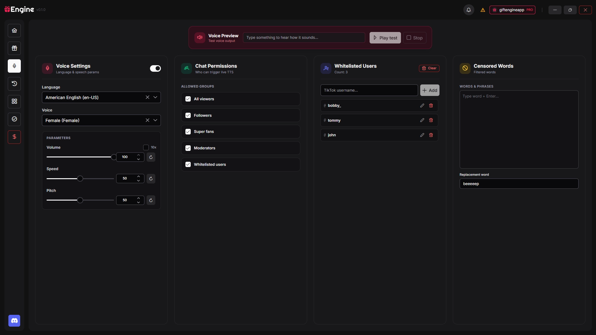Uncheck the Super fans checkbox

pyautogui.click(x=188, y=132)
